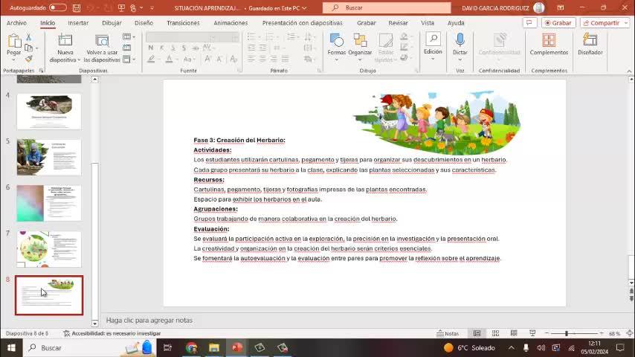Viewport: 635px width, 357px height.
Task: Click the Cut scissors icon
Action: pos(29,37)
